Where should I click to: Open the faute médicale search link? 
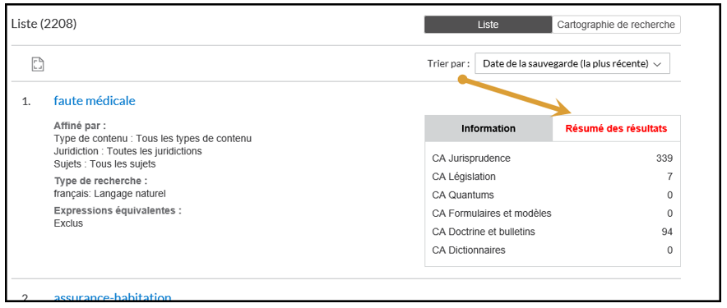click(x=95, y=100)
